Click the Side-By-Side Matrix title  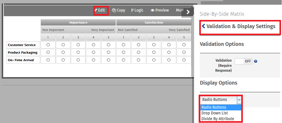[x=222, y=14]
